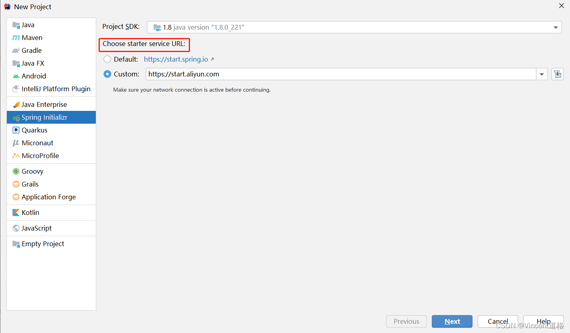Select the Custom starter service radio button
The image size is (570, 333).
coord(107,74)
